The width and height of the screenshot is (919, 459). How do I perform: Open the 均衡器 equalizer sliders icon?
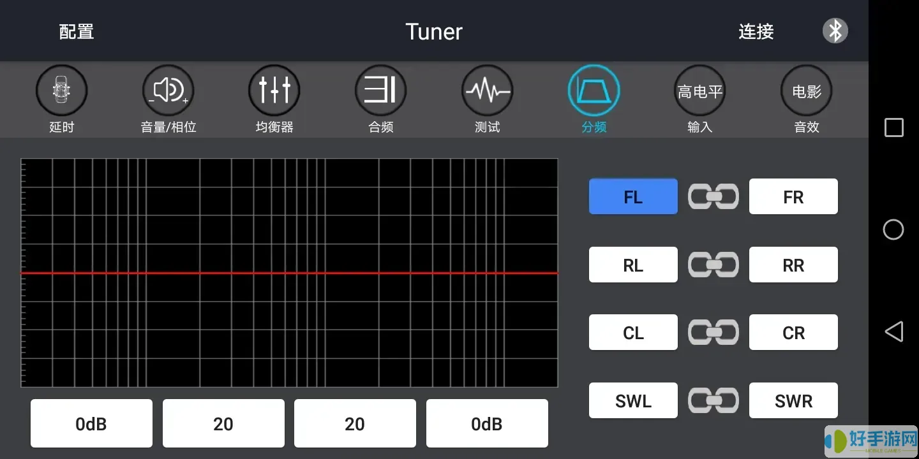pos(274,91)
